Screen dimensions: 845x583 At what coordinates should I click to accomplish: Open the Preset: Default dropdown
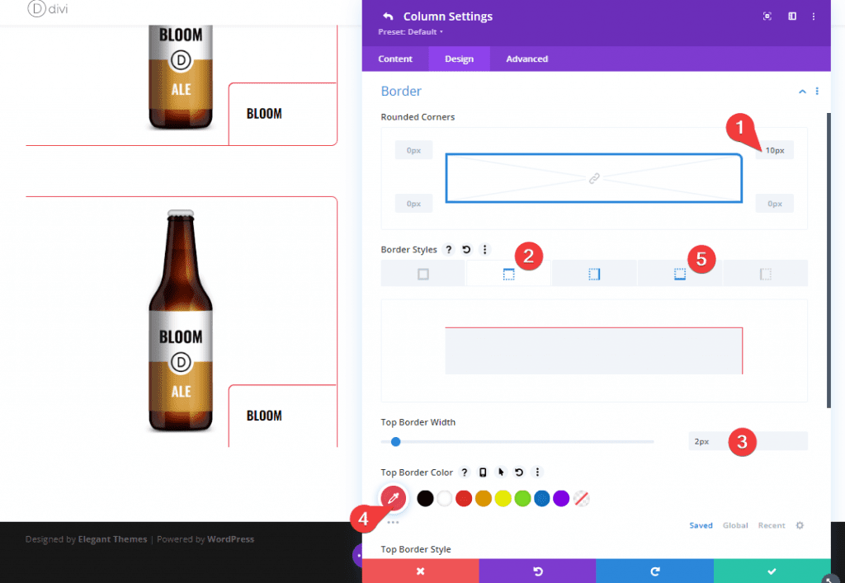(410, 32)
